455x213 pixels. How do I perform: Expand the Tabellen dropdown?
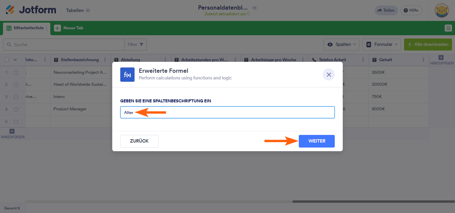[x=78, y=10]
